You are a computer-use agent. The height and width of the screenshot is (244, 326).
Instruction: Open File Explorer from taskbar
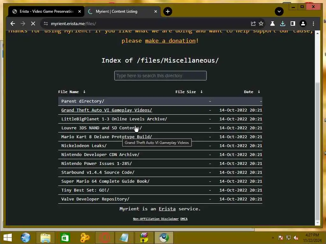(x=45, y=238)
